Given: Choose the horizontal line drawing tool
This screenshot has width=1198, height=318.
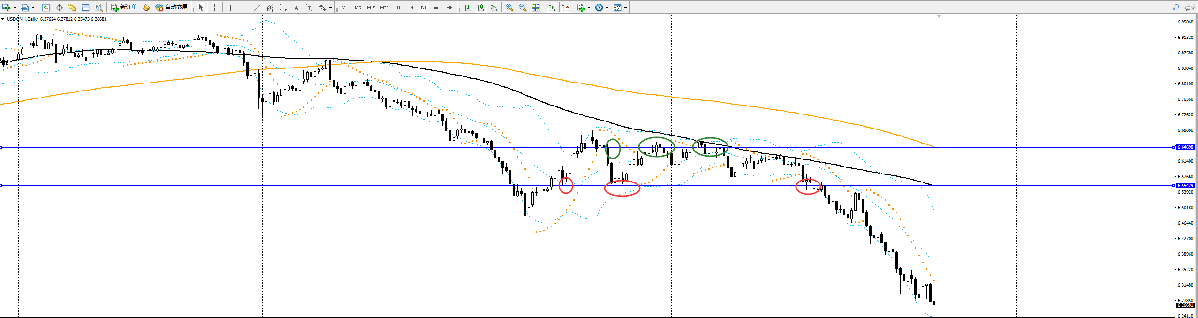Looking at the screenshot, I should [243, 8].
